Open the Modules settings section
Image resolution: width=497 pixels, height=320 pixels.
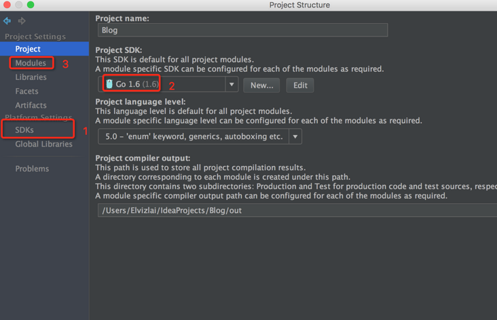click(x=31, y=63)
